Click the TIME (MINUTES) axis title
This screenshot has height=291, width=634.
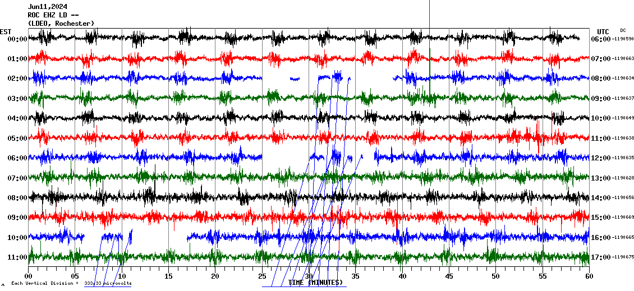tap(315, 283)
